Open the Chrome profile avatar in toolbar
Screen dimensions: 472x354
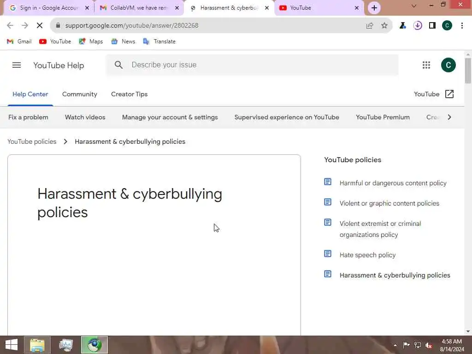pos(447,25)
